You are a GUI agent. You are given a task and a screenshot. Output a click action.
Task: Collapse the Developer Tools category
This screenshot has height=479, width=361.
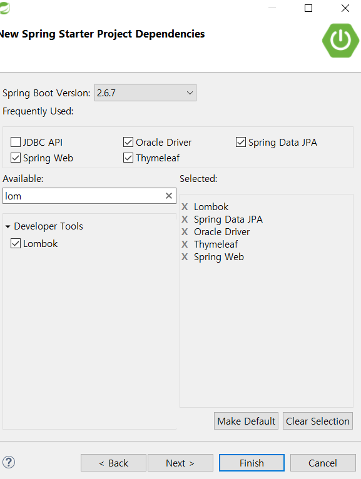8,226
